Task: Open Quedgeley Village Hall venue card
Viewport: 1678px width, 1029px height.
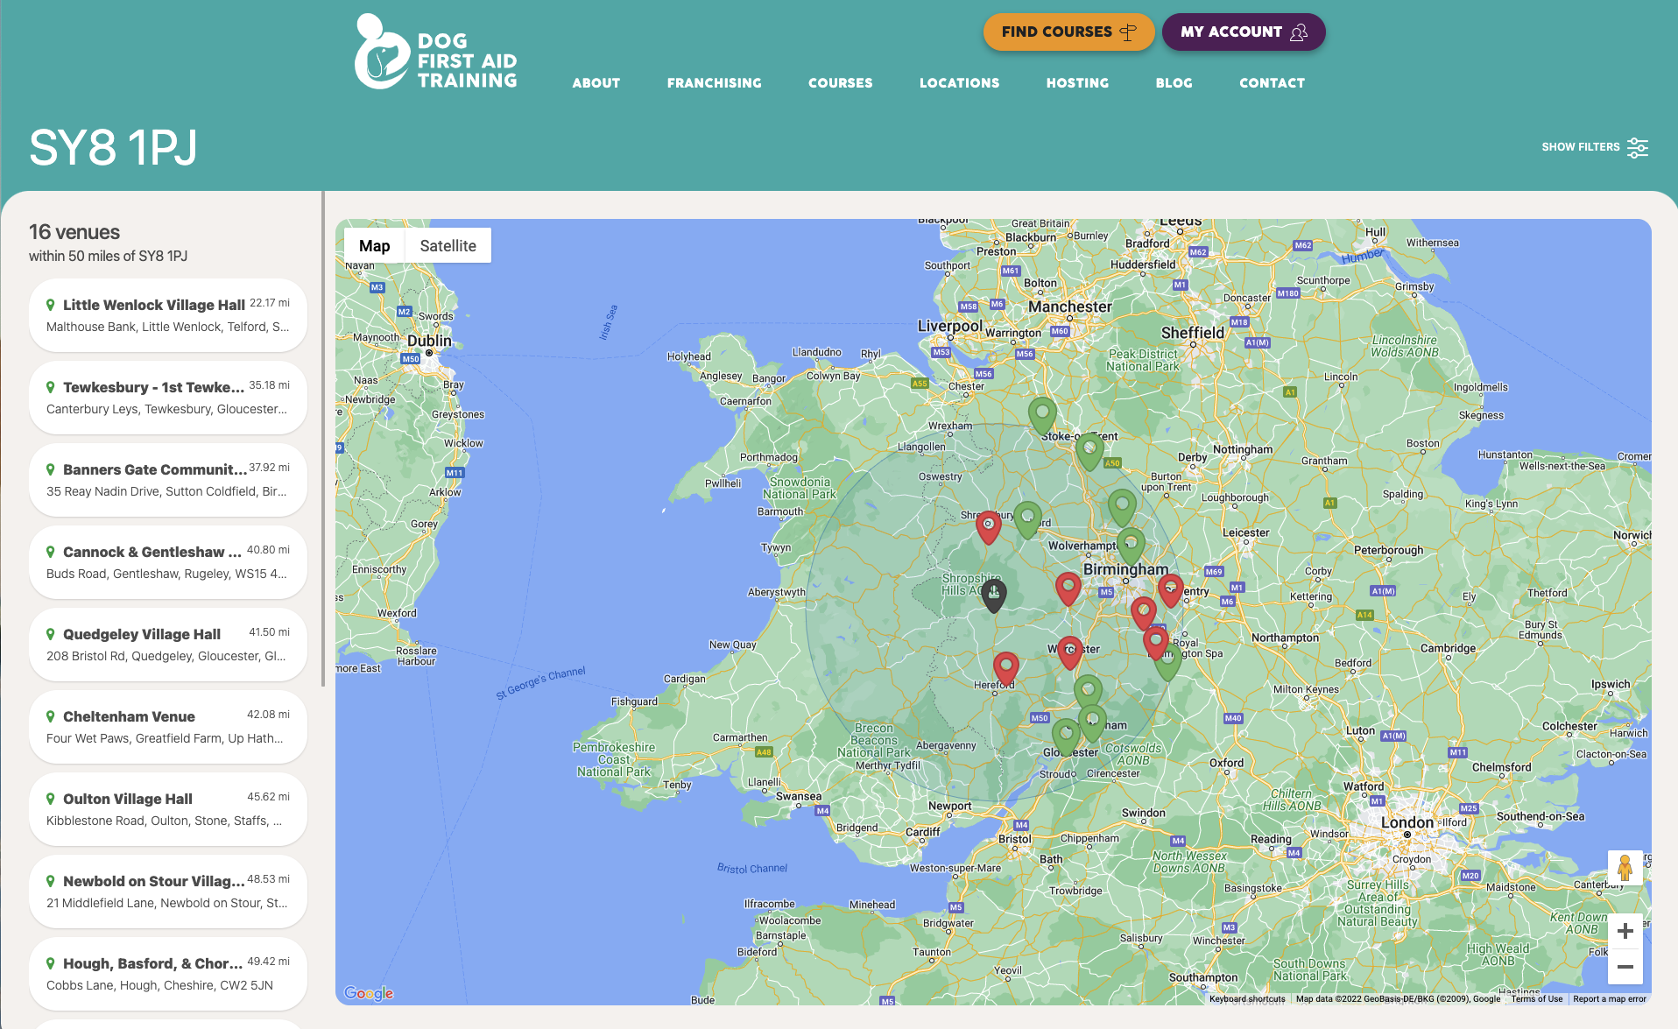Action: click(x=168, y=645)
